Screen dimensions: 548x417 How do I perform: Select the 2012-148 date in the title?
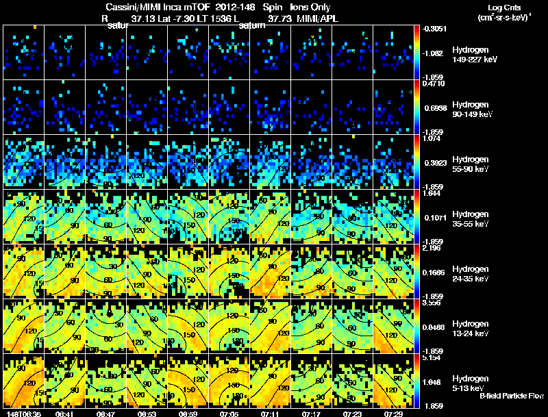[x=234, y=7]
